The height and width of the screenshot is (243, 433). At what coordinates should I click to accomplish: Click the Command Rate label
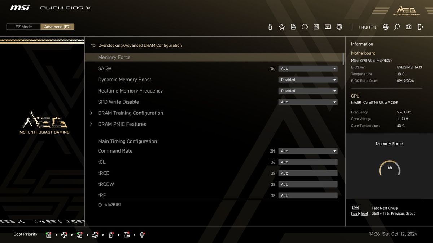[x=115, y=151]
